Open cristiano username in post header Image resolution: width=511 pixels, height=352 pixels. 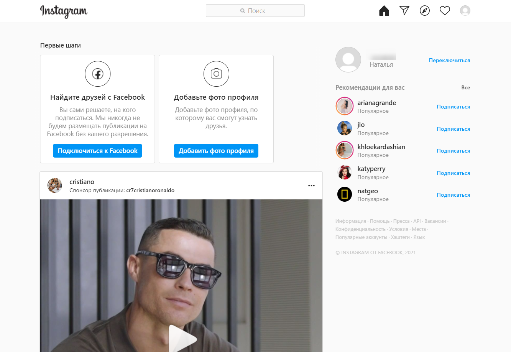point(82,182)
